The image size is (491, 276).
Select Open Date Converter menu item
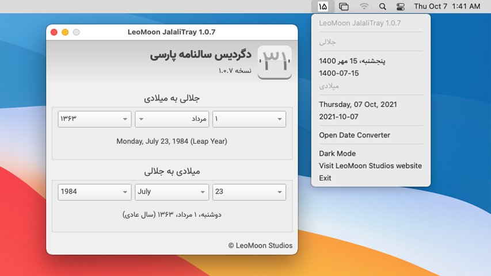(371, 135)
